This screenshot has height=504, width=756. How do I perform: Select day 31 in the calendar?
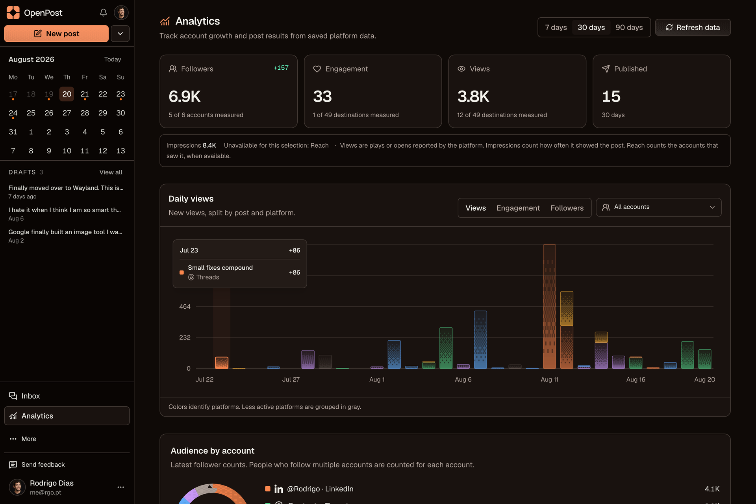[x=13, y=132]
